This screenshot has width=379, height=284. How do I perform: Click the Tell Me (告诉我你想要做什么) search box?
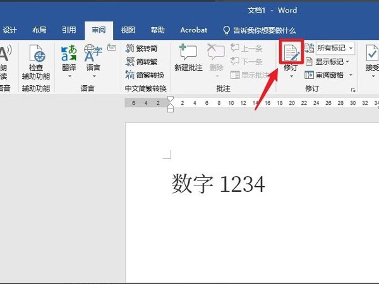(x=260, y=30)
